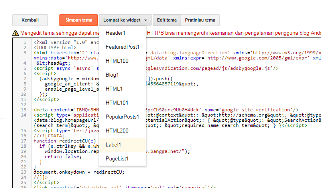Viewport: 321px width, 188px height.
Task: Select PopularPosts1 widget
Action: point(123,117)
